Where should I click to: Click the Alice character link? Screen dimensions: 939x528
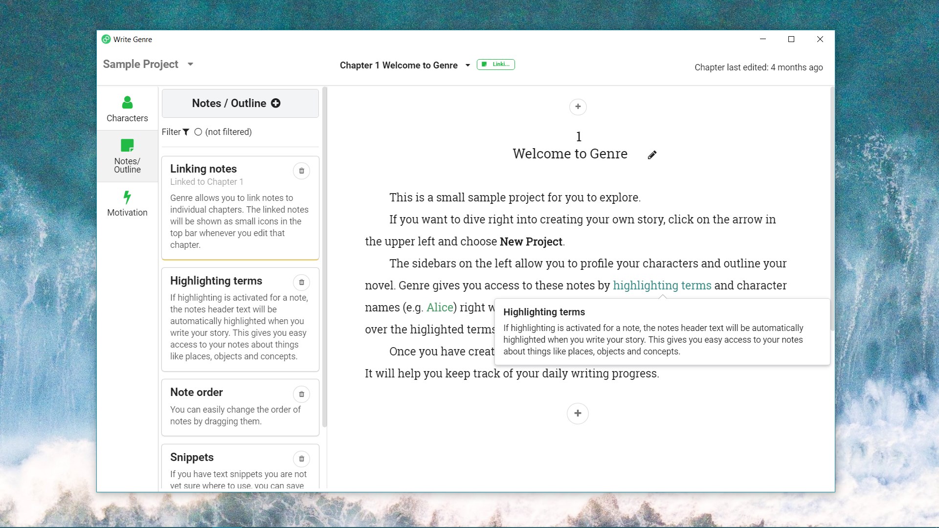point(440,308)
